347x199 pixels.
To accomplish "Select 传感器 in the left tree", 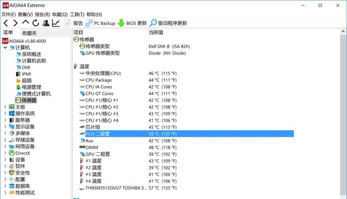I will (26, 100).
